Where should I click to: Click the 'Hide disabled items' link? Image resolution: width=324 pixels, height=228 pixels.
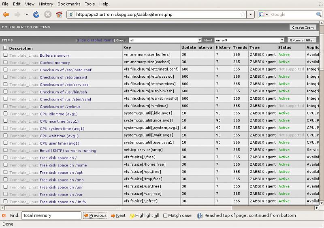tap(96, 40)
